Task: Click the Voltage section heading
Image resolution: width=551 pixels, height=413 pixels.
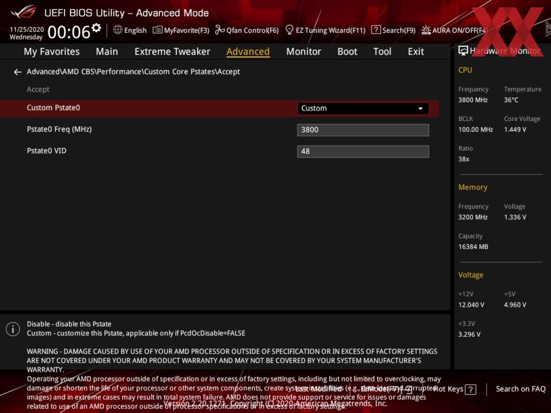Action: (471, 275)
